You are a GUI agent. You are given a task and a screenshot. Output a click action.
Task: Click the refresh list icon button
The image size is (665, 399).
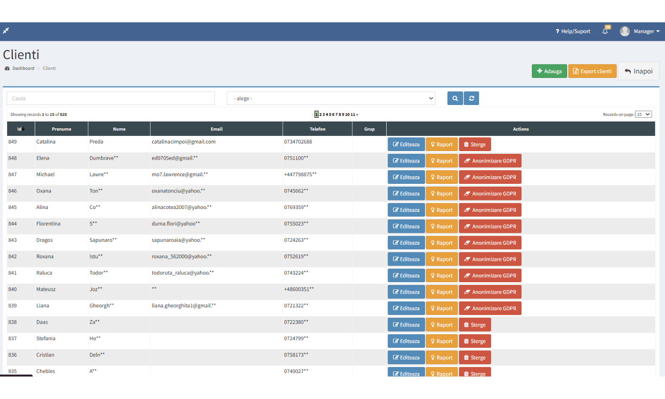tap(471, 98)
